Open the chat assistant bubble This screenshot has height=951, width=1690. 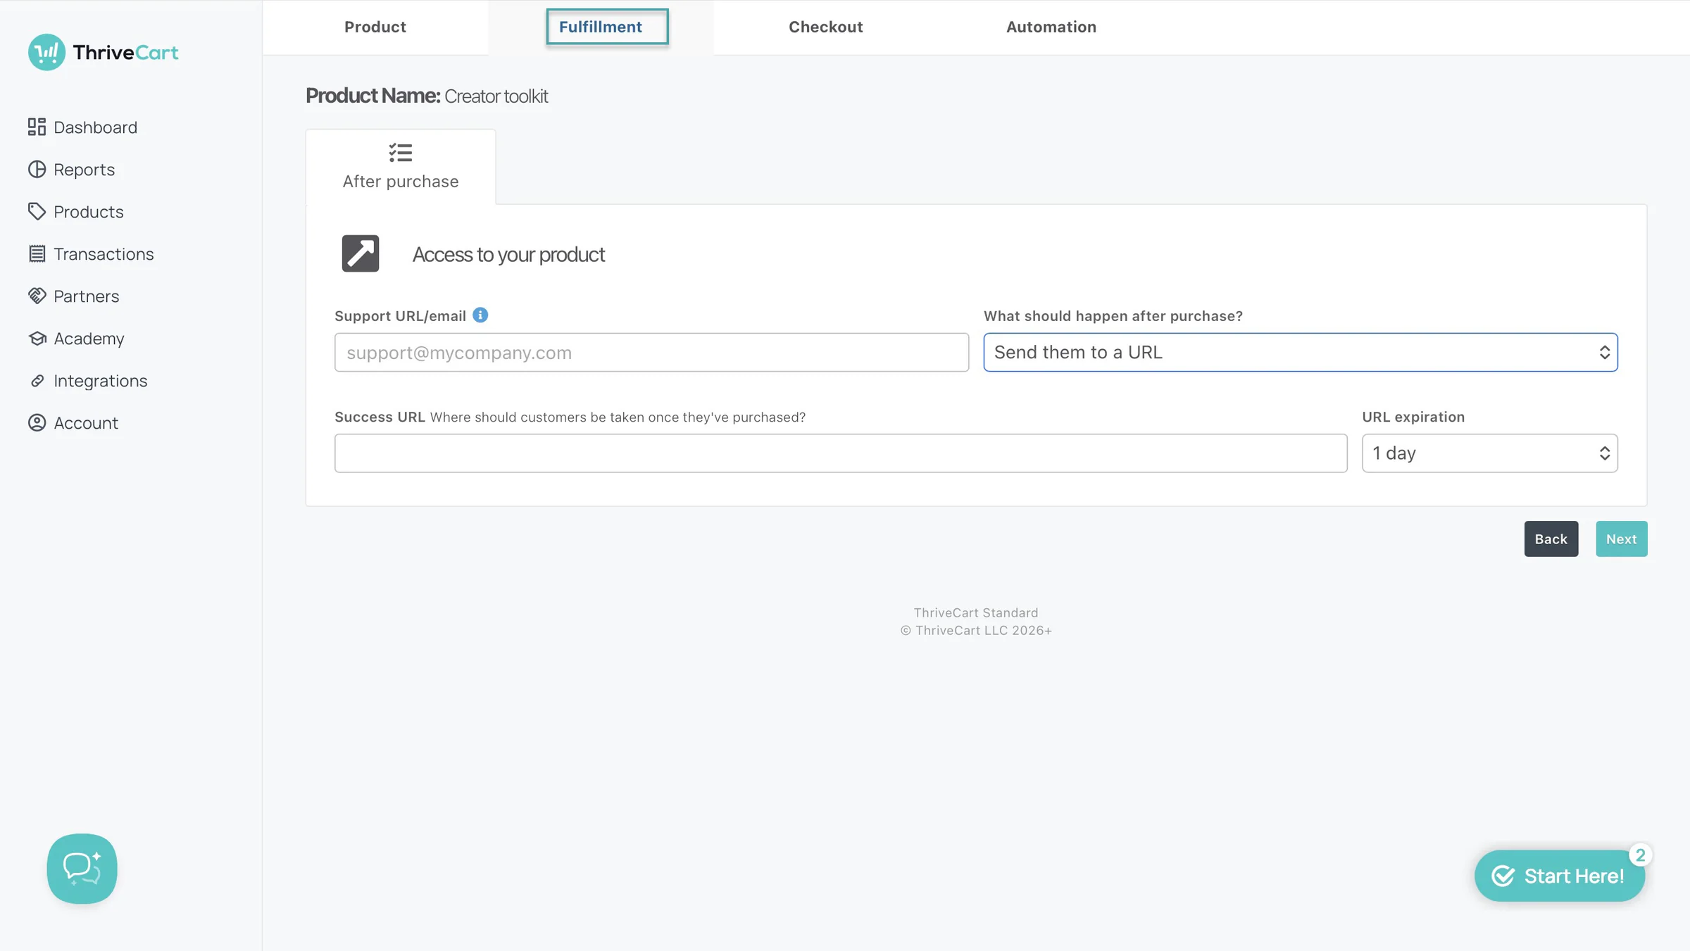82,869
